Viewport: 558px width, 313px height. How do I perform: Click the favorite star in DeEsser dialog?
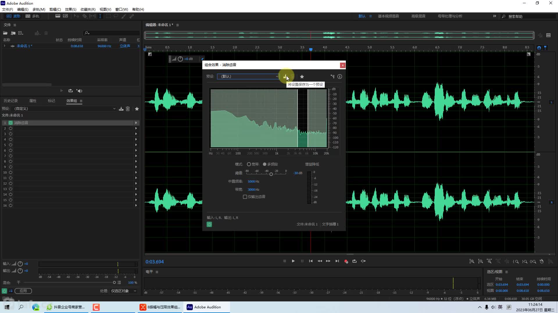(x=302, y=77)
